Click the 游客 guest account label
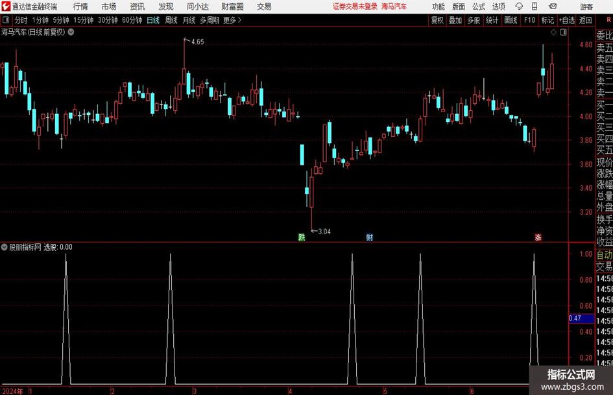 586,6
